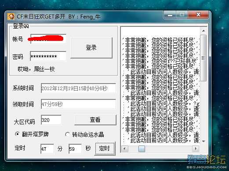Focus the 帐号 account input field
229x171 pixels.
(48, 39)
